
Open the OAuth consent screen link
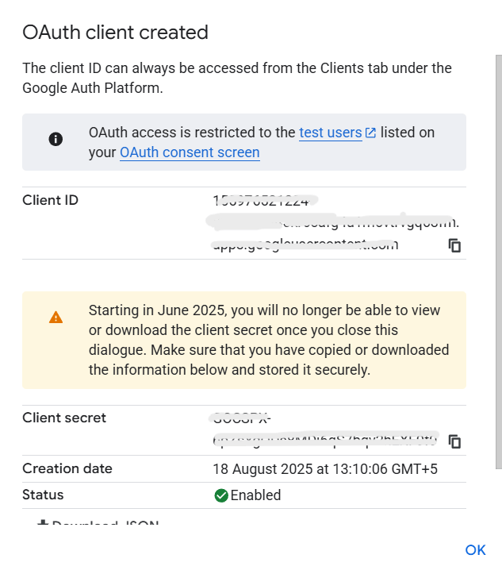pos(190,152)
